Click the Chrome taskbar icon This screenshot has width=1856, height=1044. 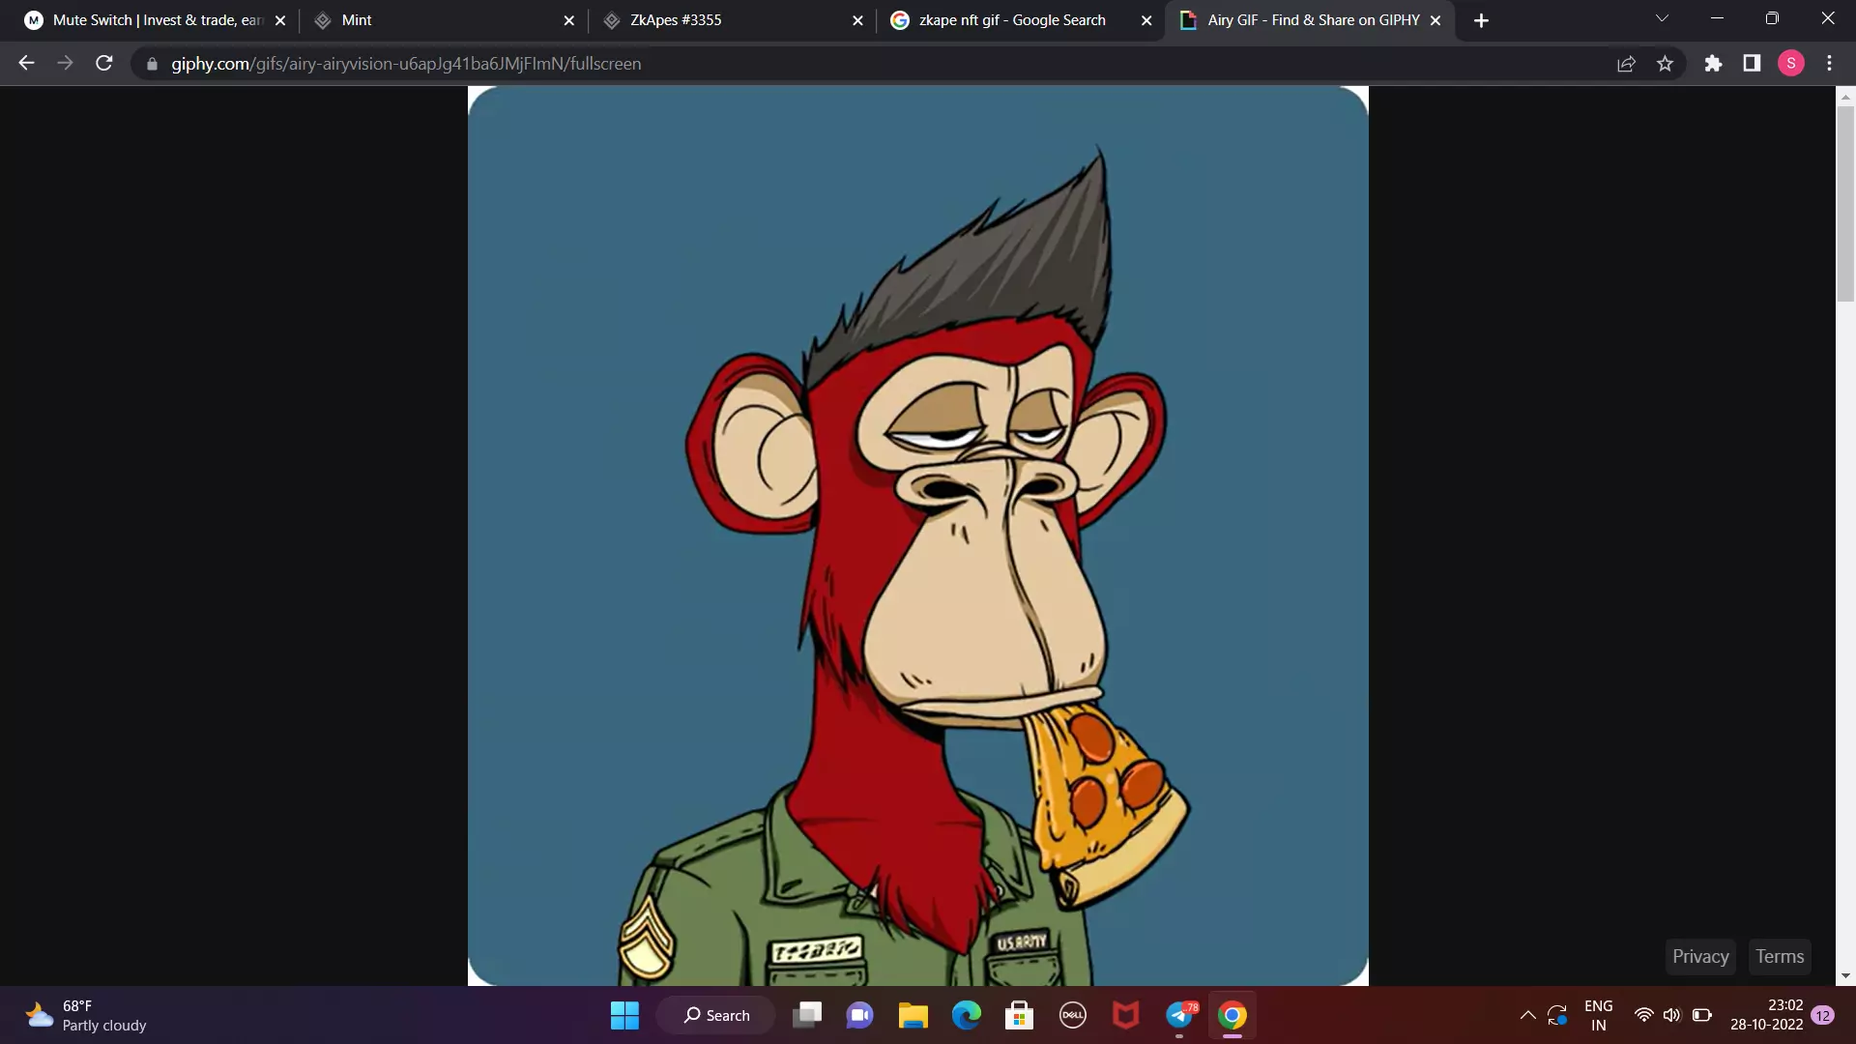pyautogui.click(x=1232, y=1015)
